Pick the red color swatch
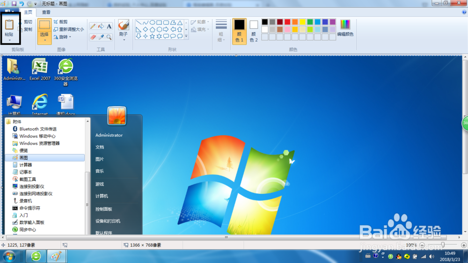This screenshot has height=263, width=468. click(287, 22)
